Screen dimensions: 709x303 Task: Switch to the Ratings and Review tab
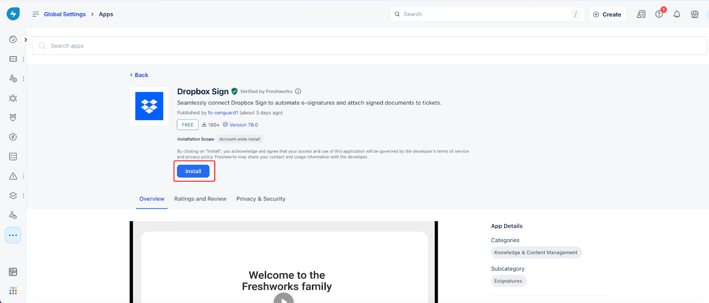pyautogui.click(x=200, y=199)
